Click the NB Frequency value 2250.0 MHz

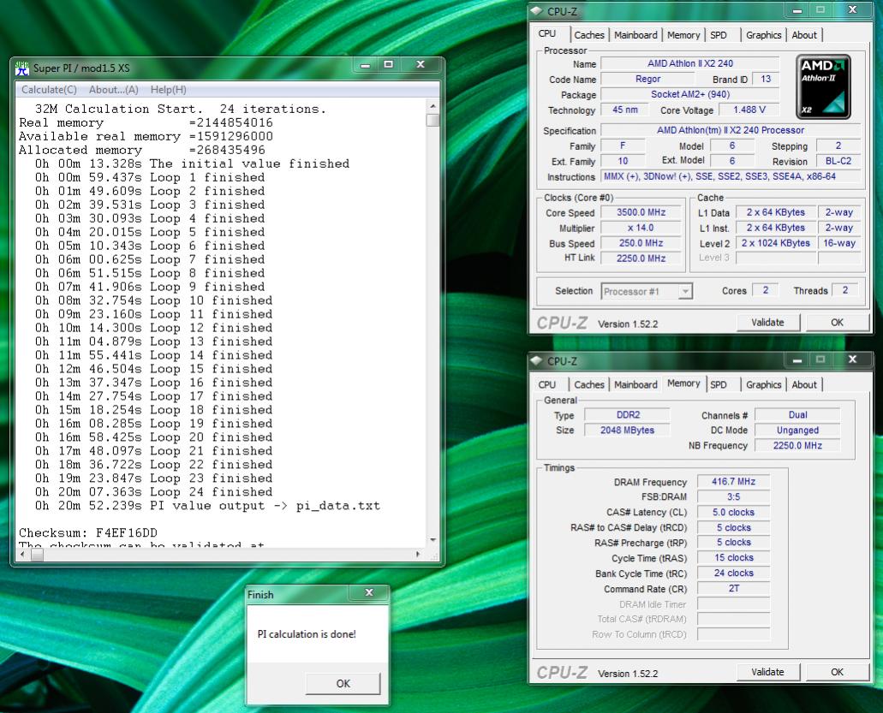coord(797,445)
